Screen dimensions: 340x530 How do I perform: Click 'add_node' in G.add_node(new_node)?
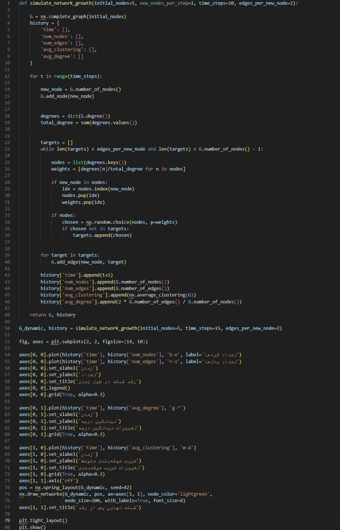coord(57,96)
